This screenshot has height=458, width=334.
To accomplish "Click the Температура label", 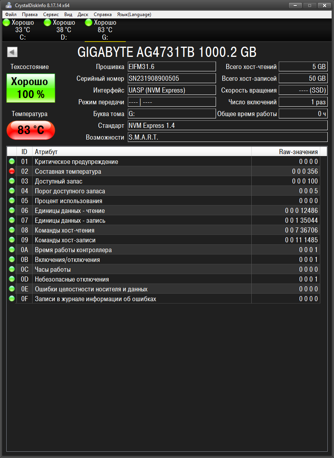I will (x=29, y=114).
